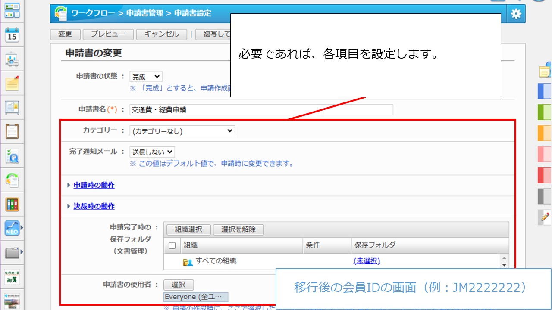Open the gray folder icon in sidebar
Image resolution: width=552 pixels, height=310 pixels.
point(12,252)
